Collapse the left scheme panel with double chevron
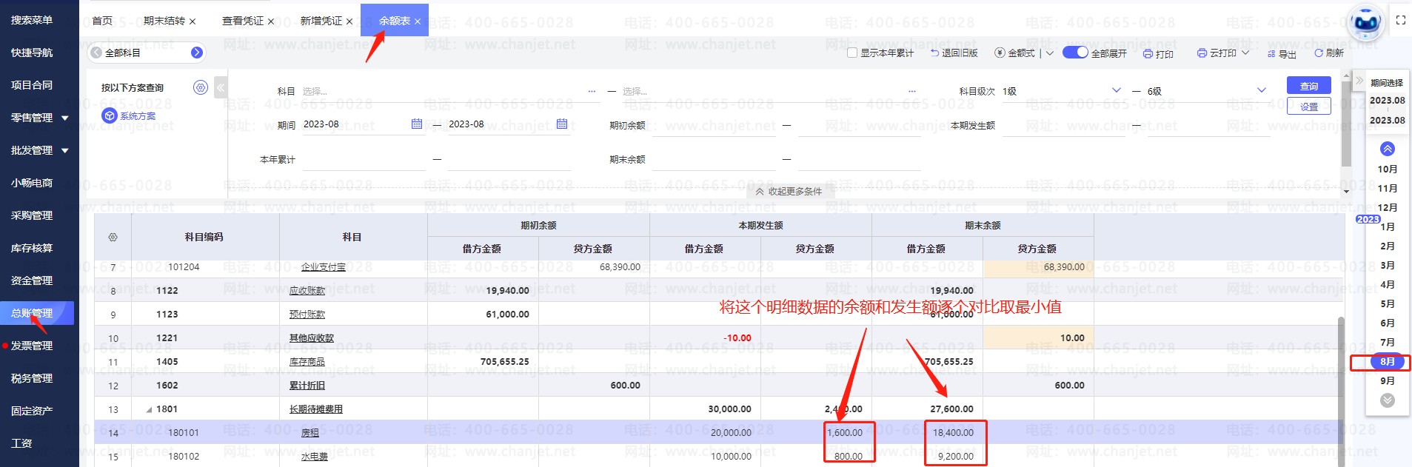 (x=221, y=87)
